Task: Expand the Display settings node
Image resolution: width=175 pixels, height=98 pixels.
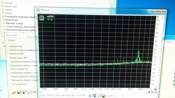Action: (x=3, y=13)
